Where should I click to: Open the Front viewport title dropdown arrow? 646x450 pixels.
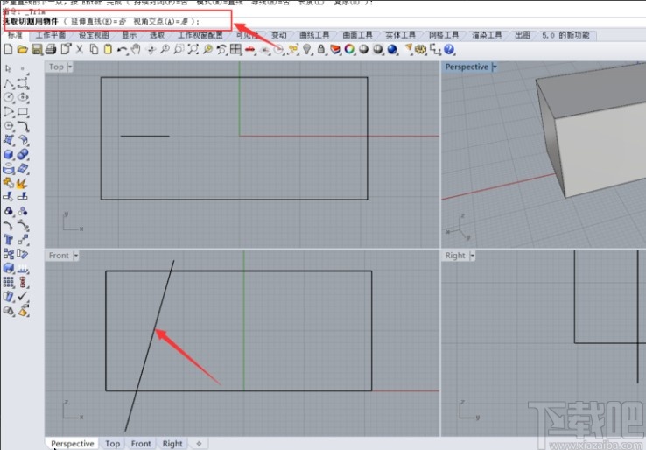[x=75, y=256]
